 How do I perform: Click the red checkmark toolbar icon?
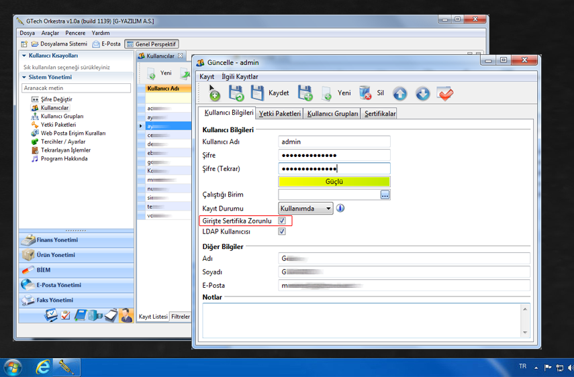[444, 94]
